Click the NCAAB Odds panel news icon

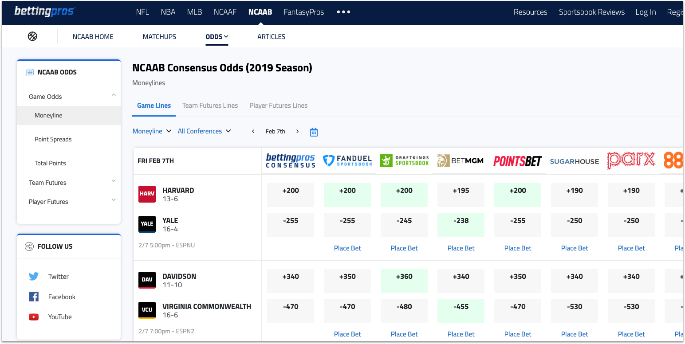(29, 72)
